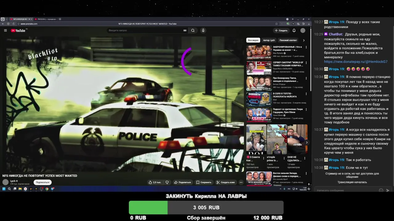Open options for 3 Совета Как short
This screenshot has height=221, width=394.
coord(263,158)
